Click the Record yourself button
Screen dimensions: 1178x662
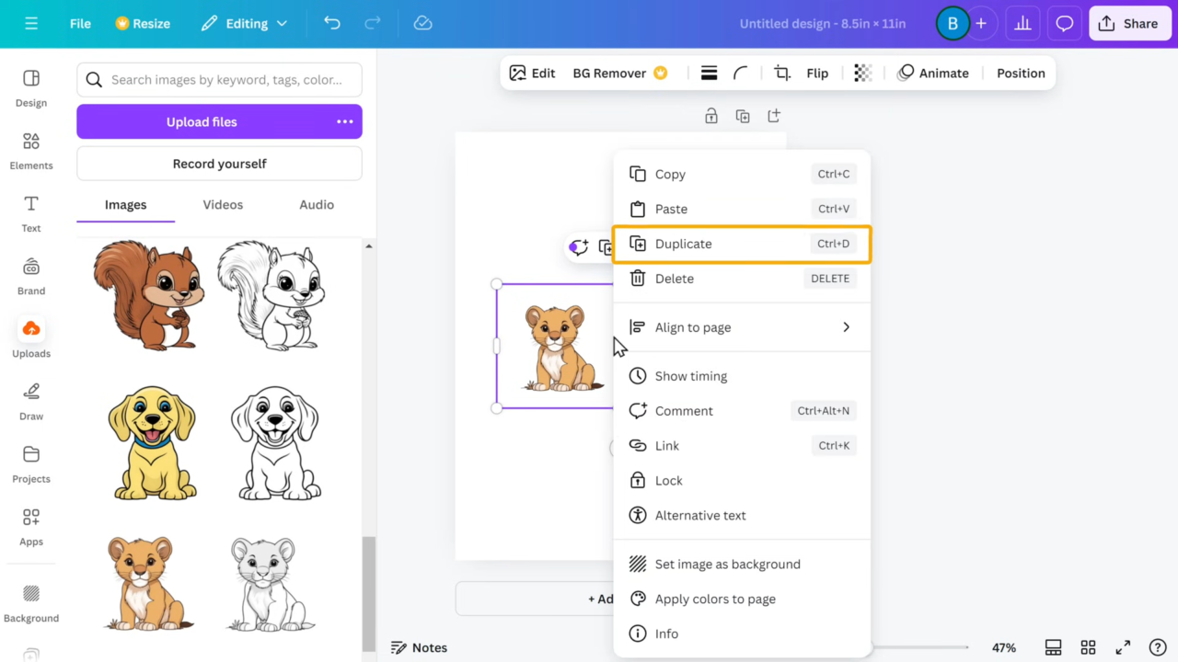[x=219, y=164]
